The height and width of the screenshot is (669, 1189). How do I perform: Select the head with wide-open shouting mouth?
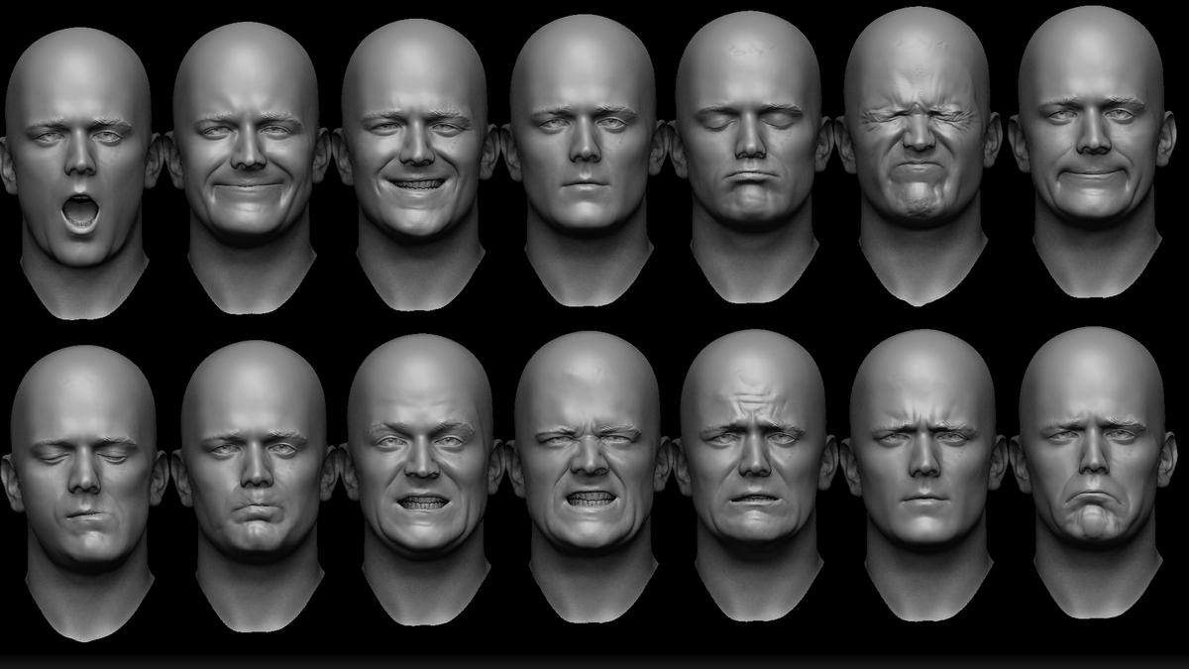[x=79, y=173]
